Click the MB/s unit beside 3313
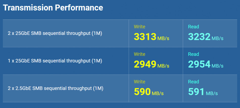The height and width of the screenshot is (108, 240). [163, 38]
